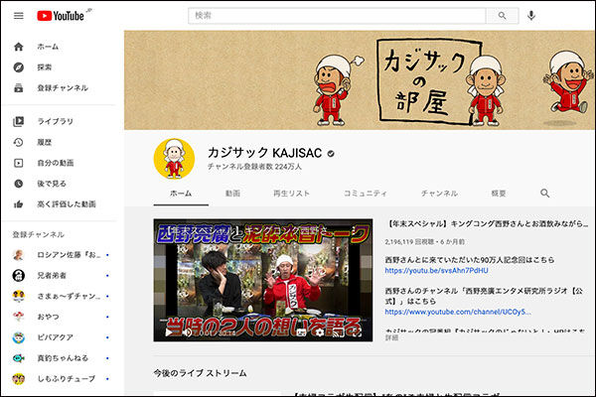The height and width of the screenshot is (397, 596).
Task: Start voice search with microphone icon
Action: tap(531, 16)
